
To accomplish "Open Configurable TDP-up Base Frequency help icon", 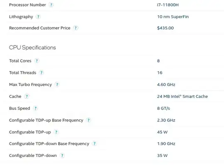I will 88,120.
